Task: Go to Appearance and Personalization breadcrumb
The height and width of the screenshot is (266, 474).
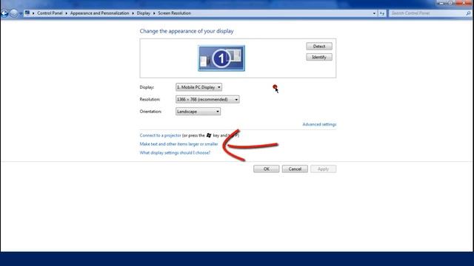Action: click(99, 13)
